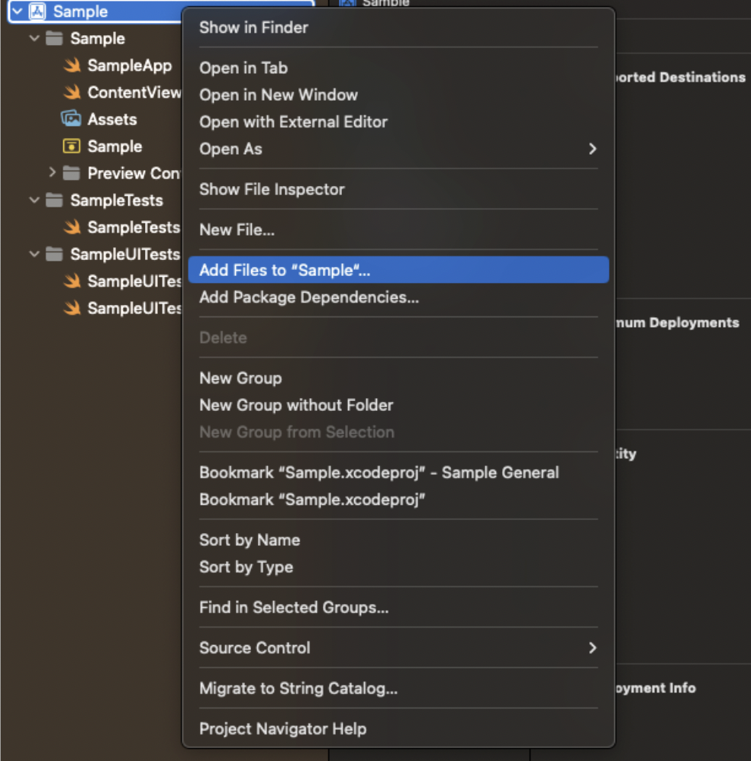Select the SampleTests Swift file in navigator
This screenshot has width=751, height=761.
[x=133, y=227]
